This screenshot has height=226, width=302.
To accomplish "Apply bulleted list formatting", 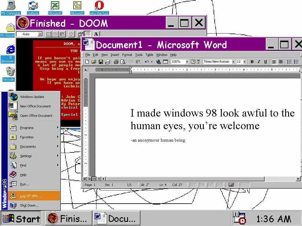I will click(x=296, y=62).
